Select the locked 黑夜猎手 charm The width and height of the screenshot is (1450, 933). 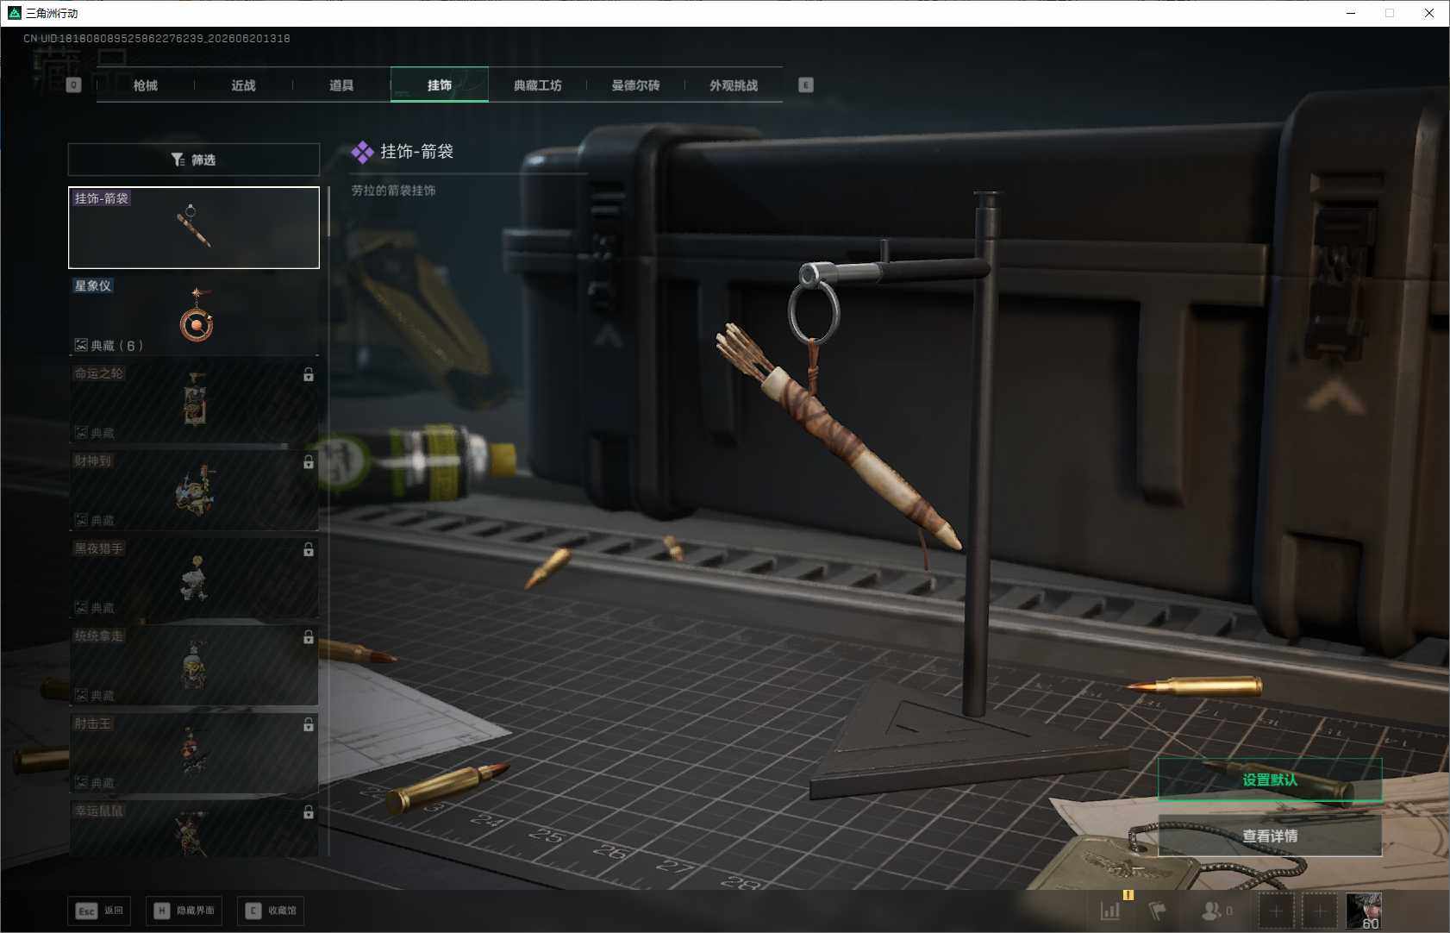(x=194, y=578)
